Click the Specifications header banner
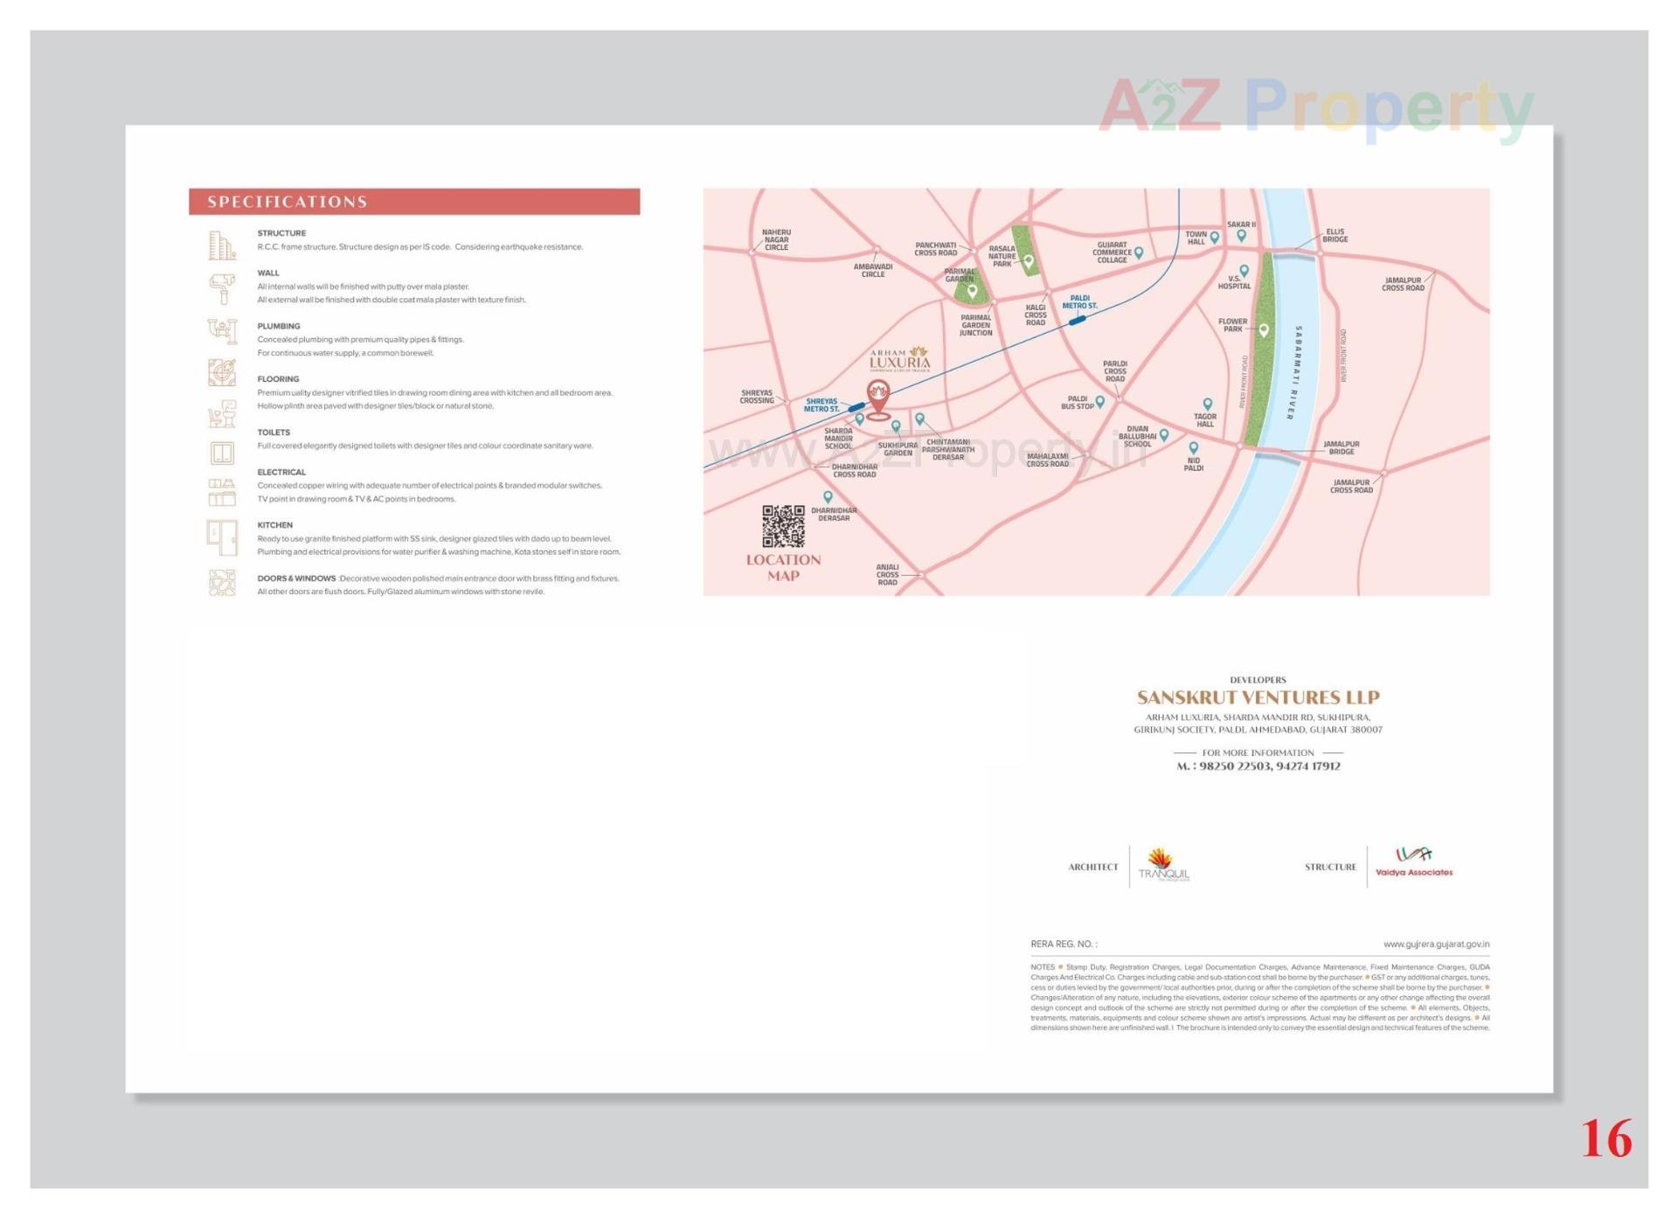The width and height of the screenshot is (1678, 1218). pyautogui.click(x=414, y=202)
